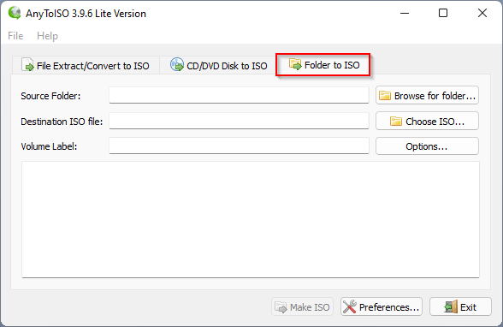Image resolution: width=503 pixels, height=327 pixels.
Task: Open the Options... dialog button
Action: [427, 146]
